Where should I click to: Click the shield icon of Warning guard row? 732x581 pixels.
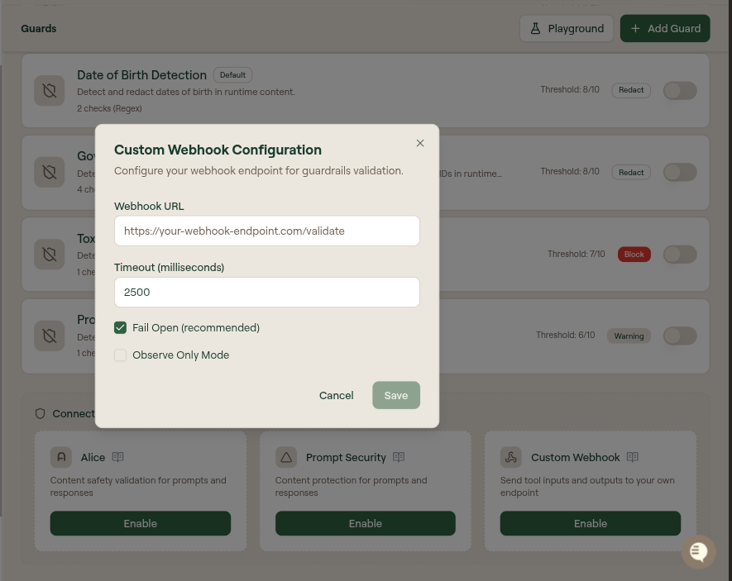tap(50, 336)
